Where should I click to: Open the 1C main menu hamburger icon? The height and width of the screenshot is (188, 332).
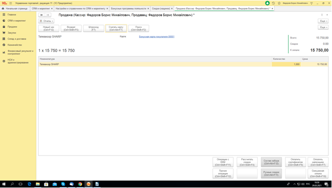10,3
